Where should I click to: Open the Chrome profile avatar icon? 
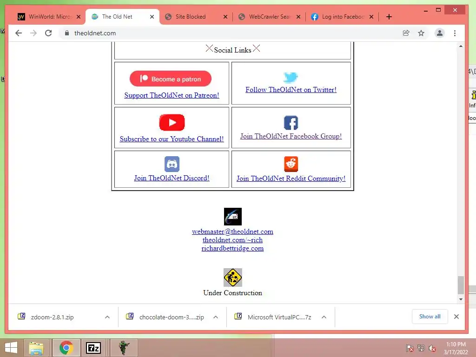(x=440, y=33)
